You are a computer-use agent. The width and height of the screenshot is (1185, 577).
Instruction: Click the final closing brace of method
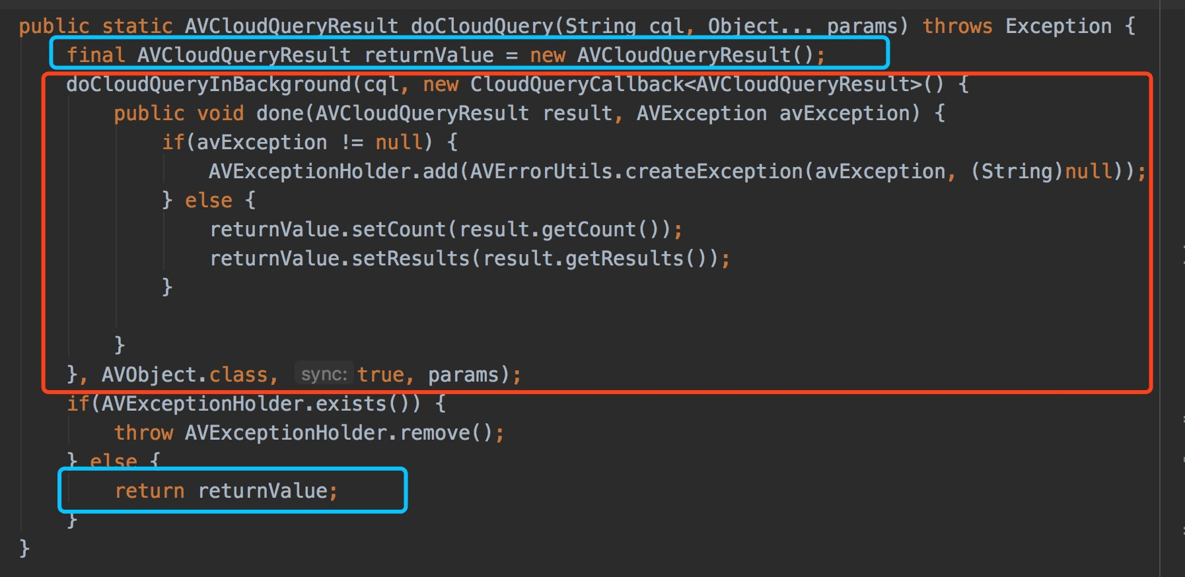[24, 548]
